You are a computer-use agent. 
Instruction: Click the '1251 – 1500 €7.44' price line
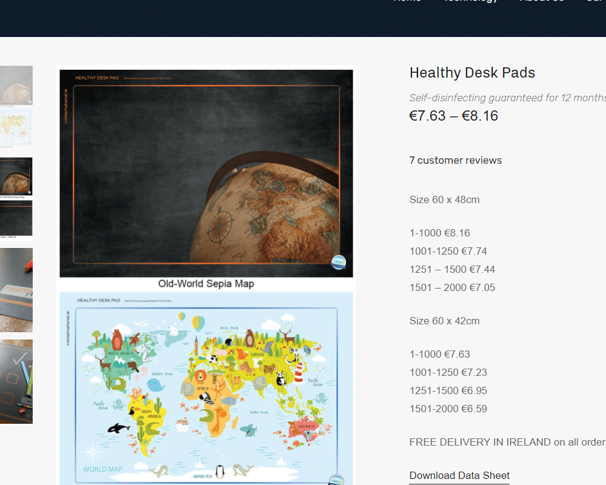(x=452, y=269)
